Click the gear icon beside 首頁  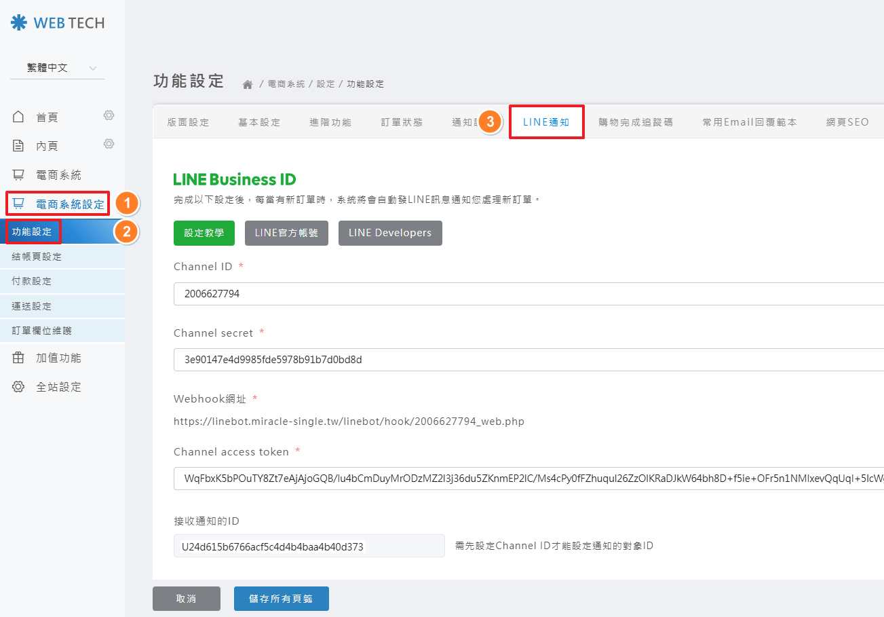[109, 115]
